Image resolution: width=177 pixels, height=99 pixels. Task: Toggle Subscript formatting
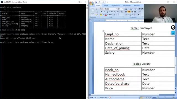[115, 12]
